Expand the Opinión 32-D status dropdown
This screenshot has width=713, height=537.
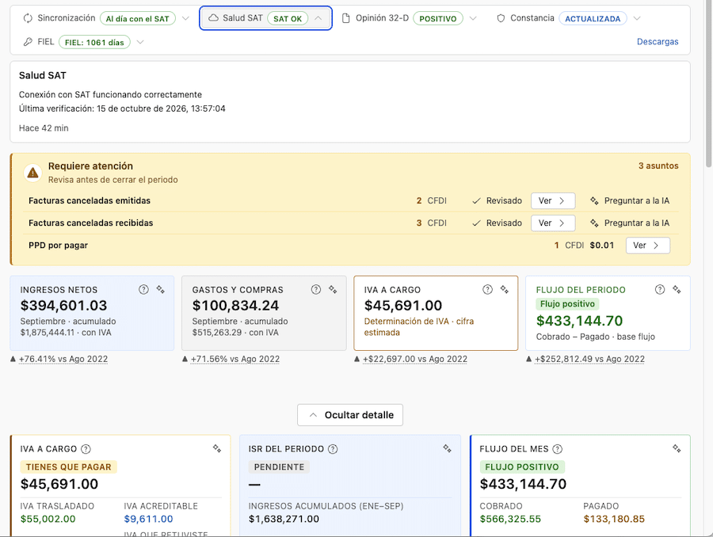[x=473, y=18]
